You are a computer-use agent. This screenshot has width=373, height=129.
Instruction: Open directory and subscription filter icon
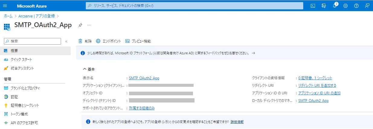click(324, 6)
